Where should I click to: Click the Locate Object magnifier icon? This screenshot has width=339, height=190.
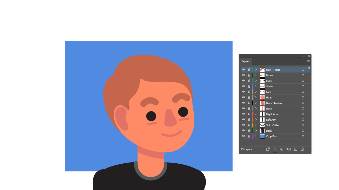tap(275, 149)
